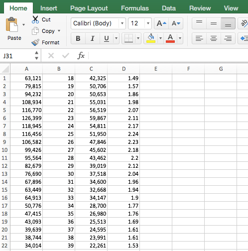This screenshot has height=251, width=248.
Task: Click cell containing 59,867
Action: click(x=91, y=118)
